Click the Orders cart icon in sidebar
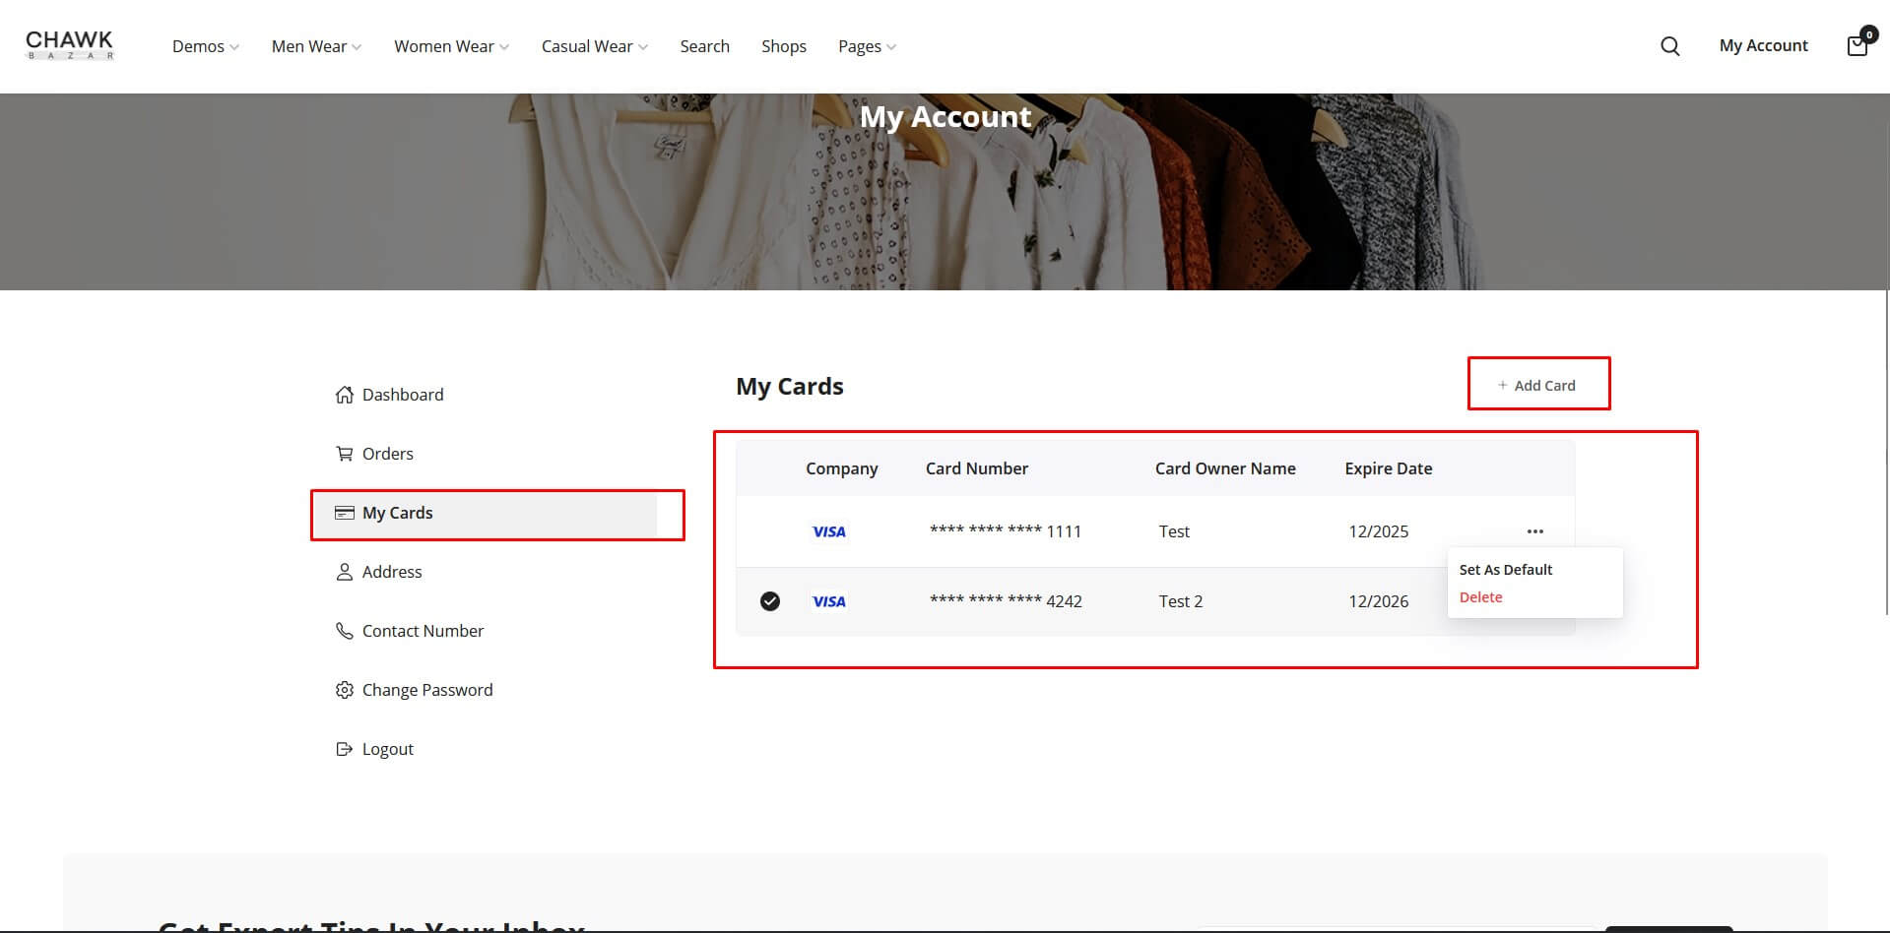 click(344, 454)
